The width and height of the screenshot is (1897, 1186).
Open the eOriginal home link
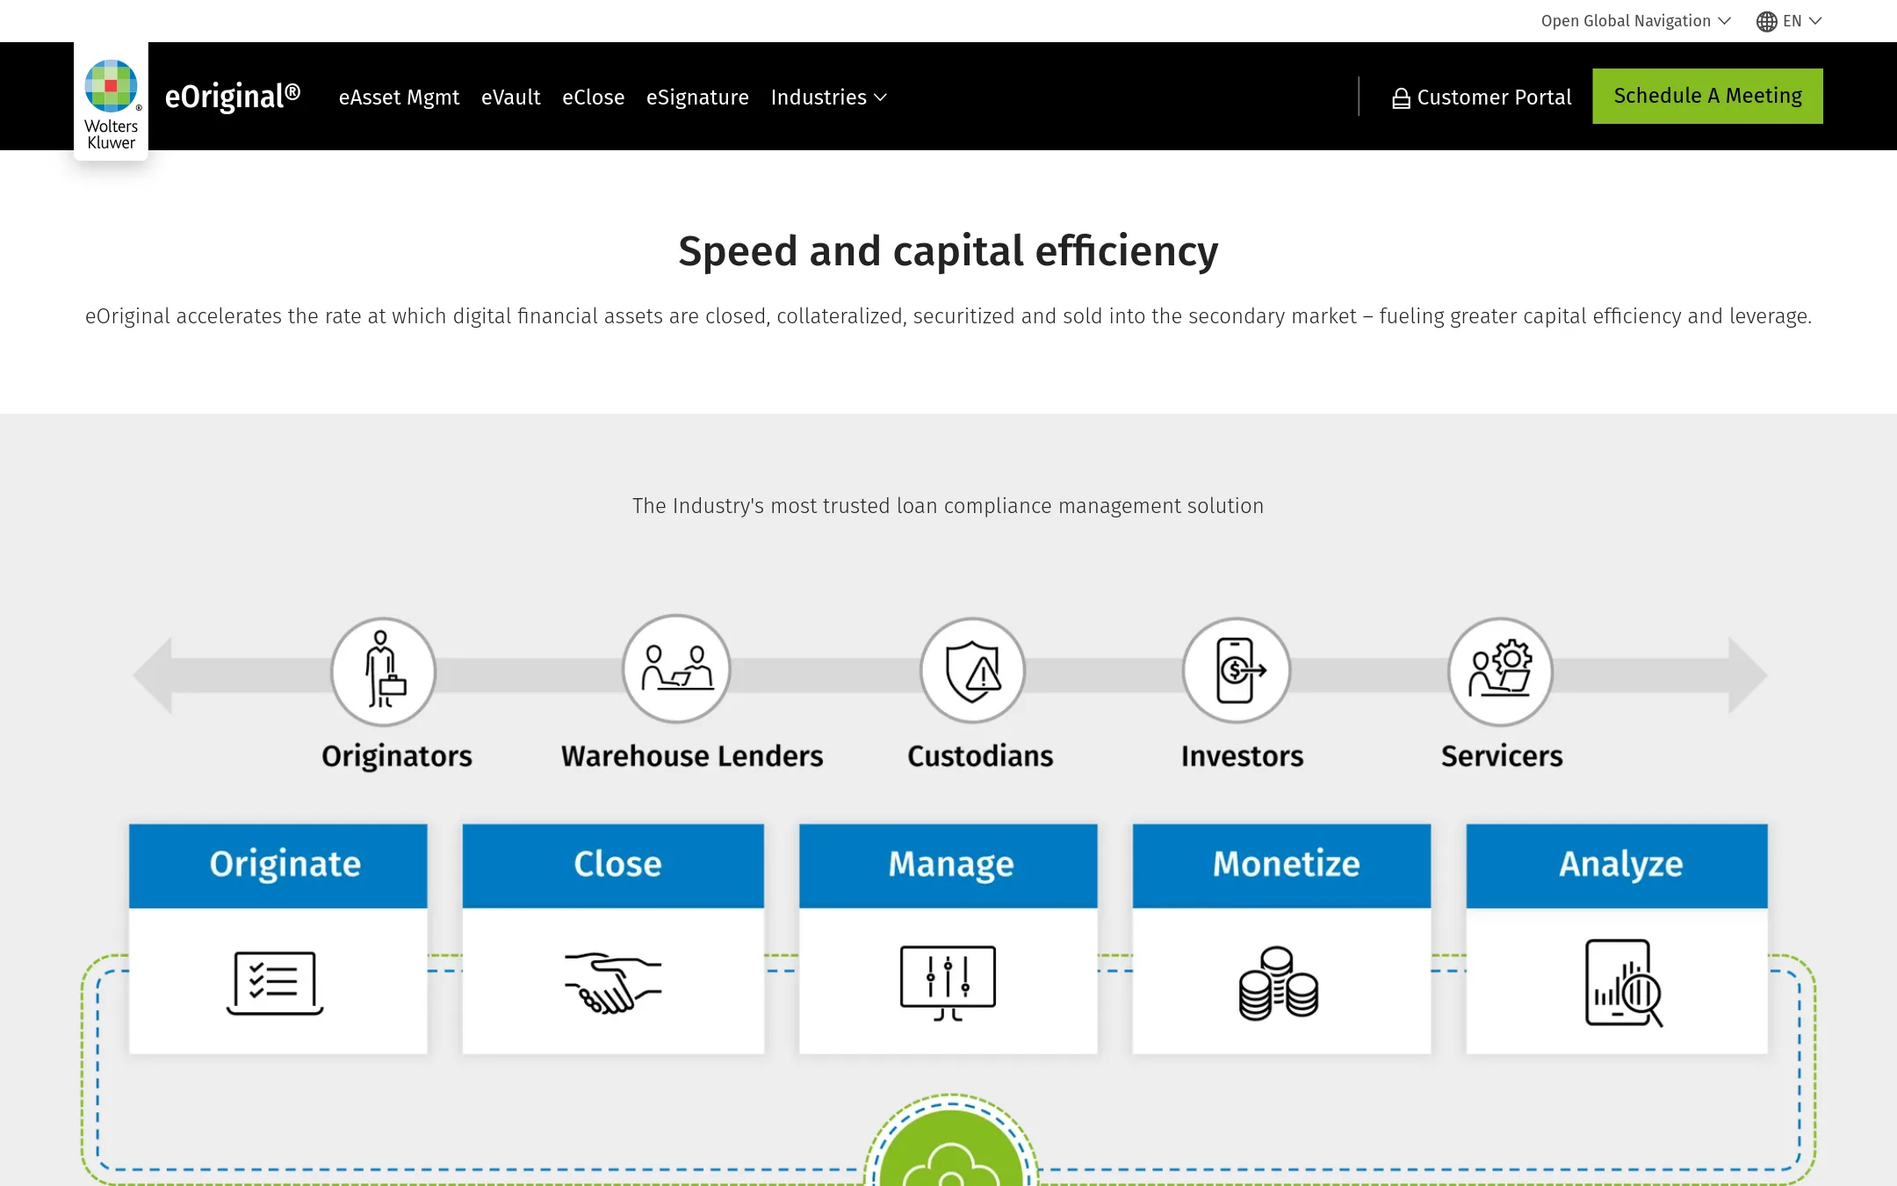click(x=233, y=97)
